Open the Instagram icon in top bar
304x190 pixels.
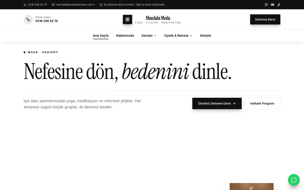pos(266,5)
